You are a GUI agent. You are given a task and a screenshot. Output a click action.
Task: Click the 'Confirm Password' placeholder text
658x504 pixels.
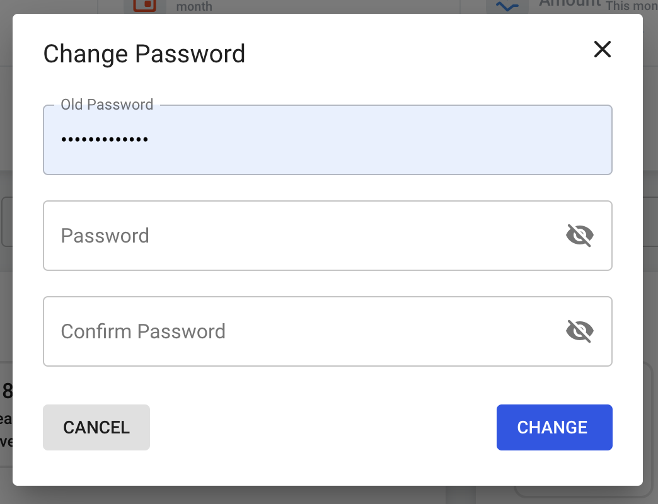143,331
